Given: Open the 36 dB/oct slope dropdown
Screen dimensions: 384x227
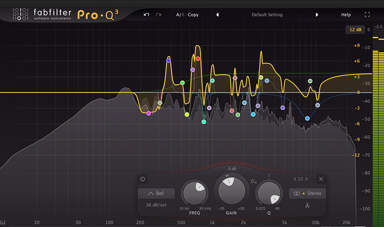Looking at the screenshot, I should [x=156, y=205].
